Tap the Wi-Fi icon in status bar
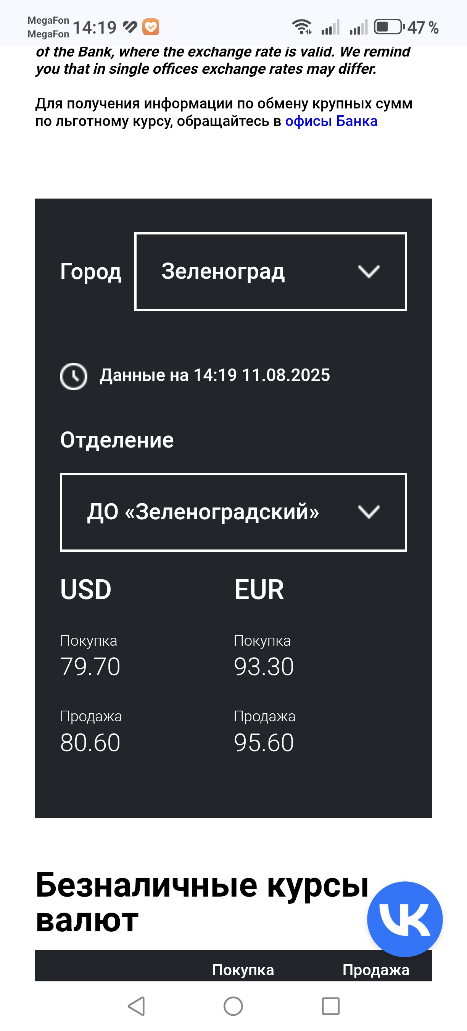The width and height of the screenshot is (467, 1031). point(301,27)
